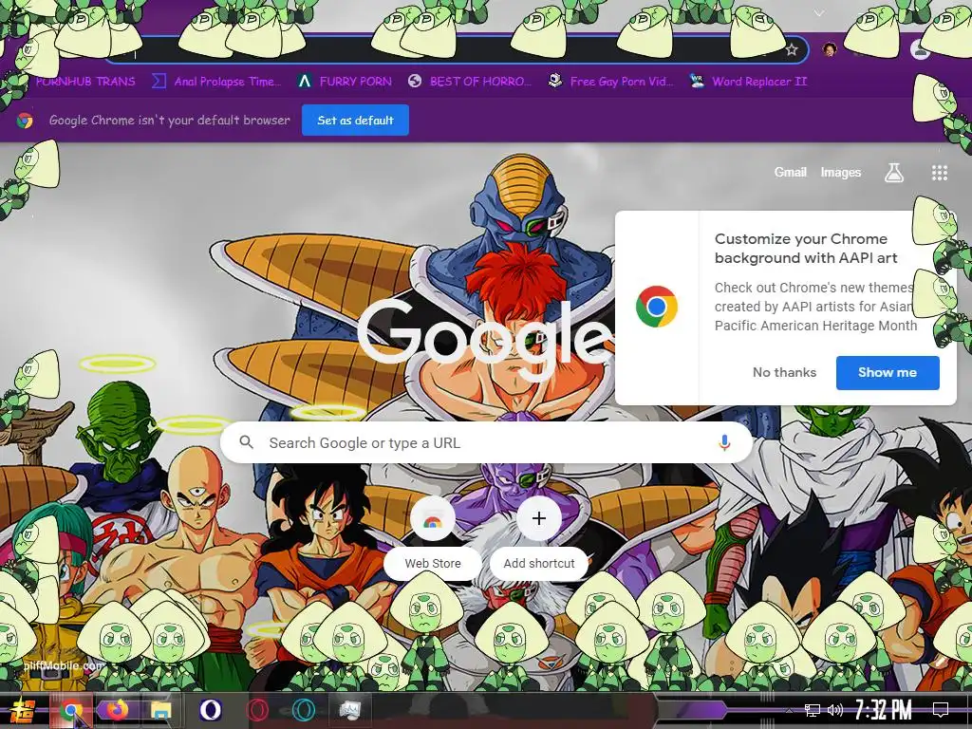Open the avatar extension icon beside the star
The width and height of the screenshot is (972, 729).
pos(830,49)
